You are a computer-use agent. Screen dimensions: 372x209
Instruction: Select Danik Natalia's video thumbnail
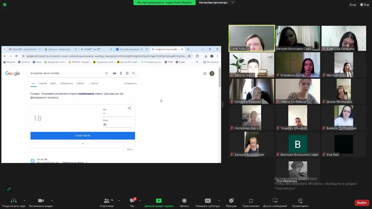click(252, 38)
